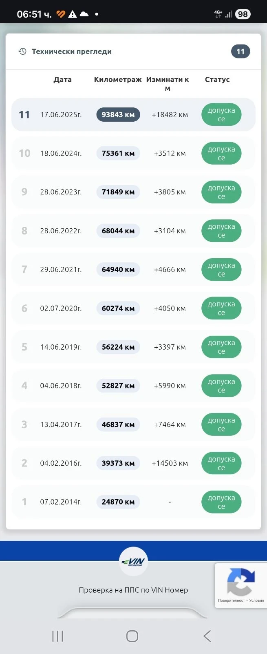This screenshot has width=267, height=654.
Task: Click the Километраж column header
Action: [x=118, y=80]
